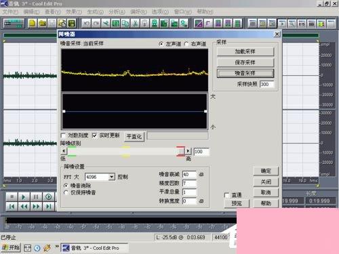This screenshot has width=339, height=254.
Task: Click the Redo arrow icon
Action: [96, 23]
